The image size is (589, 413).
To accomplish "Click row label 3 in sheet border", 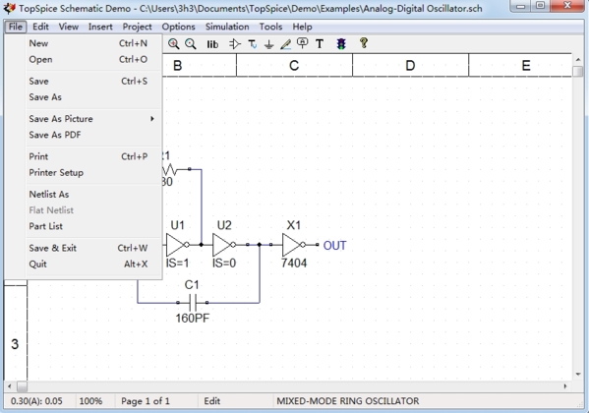I will [15, 344].
